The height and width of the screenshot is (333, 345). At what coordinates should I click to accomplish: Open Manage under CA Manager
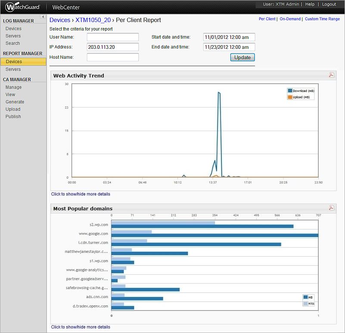click(14, 87)
